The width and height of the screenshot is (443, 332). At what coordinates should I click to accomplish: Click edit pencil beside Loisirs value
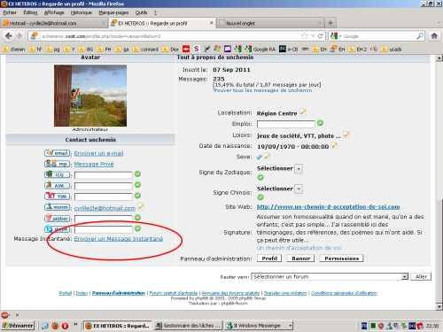pyautogui.click(x=346, y=135)
